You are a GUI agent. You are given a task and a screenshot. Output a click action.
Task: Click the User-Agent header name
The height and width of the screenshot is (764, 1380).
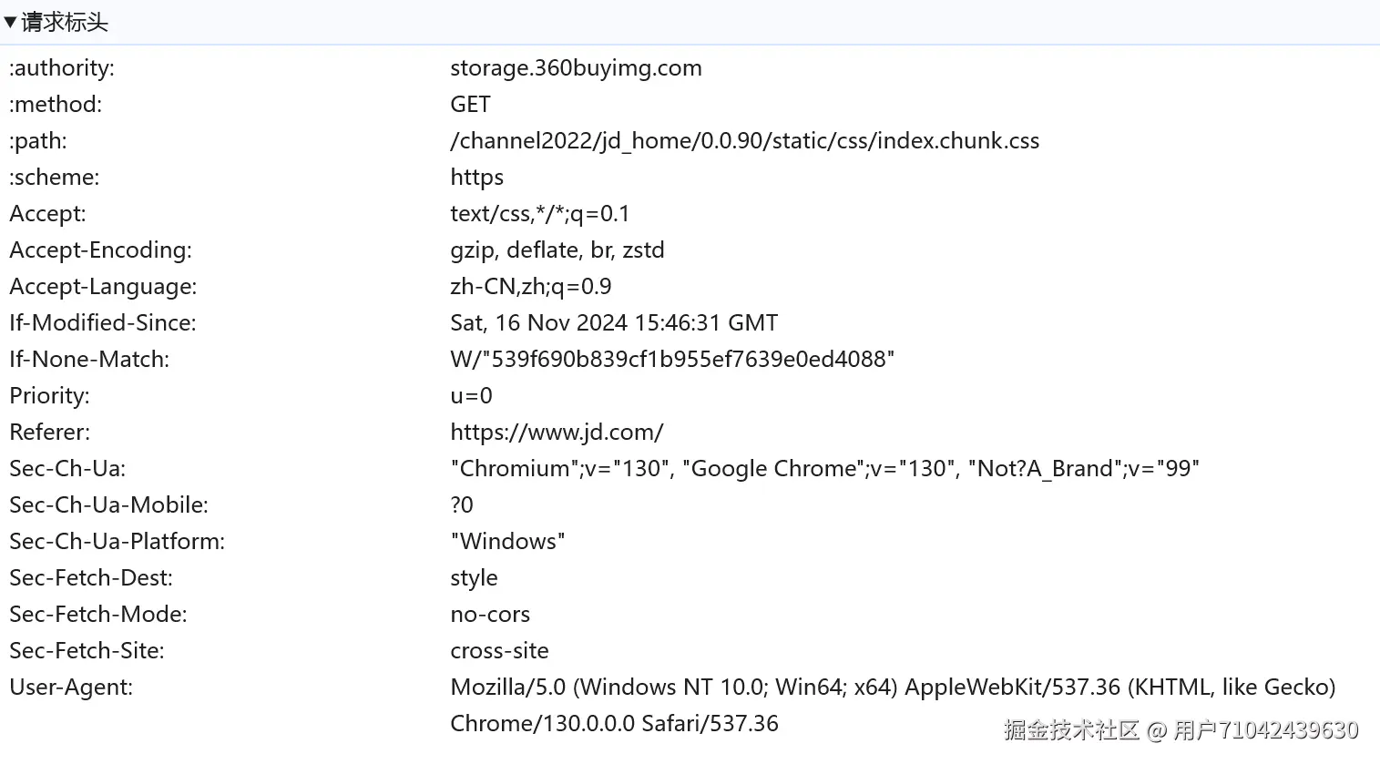click(71, 688)
